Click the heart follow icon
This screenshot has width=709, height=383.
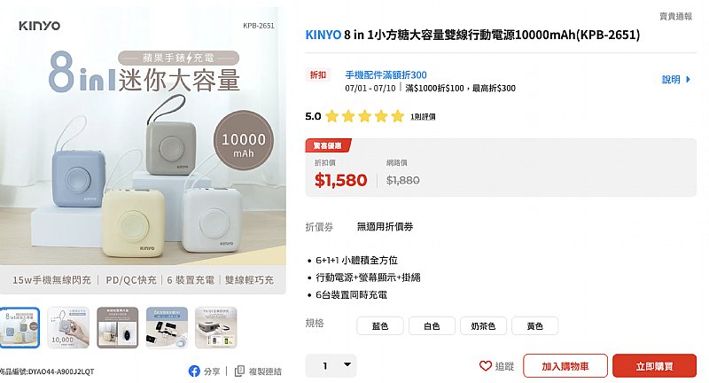tap(485, 366)
